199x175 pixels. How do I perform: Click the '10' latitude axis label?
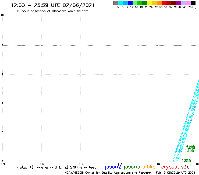click(x=2, y=15)
